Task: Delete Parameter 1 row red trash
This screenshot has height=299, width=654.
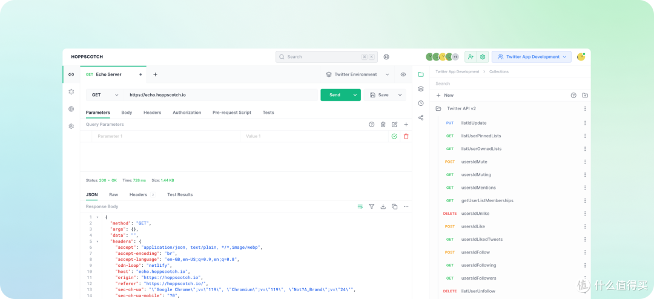Action: tap(406, 136)
